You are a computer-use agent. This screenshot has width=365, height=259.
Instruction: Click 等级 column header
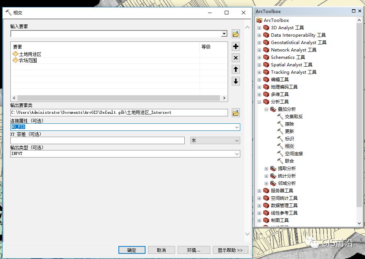[x=206, y=47]
